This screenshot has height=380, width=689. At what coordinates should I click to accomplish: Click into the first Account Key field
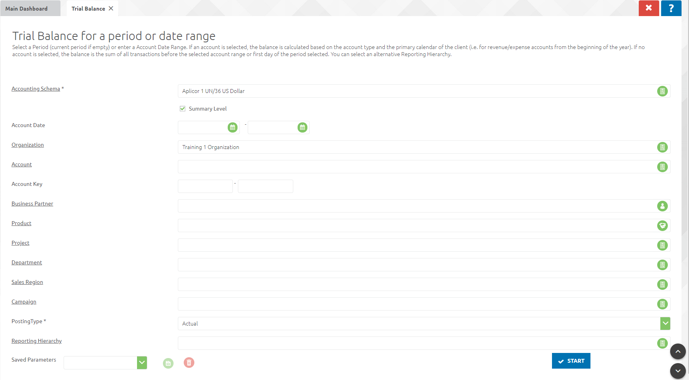tap(205, 186)
